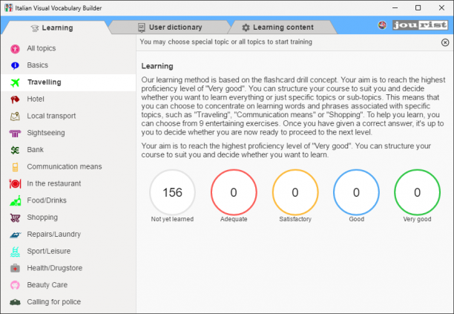The width and height of the screenshot is (454, 314).
Task: Select the Basics topic
Action: (68, 65)
